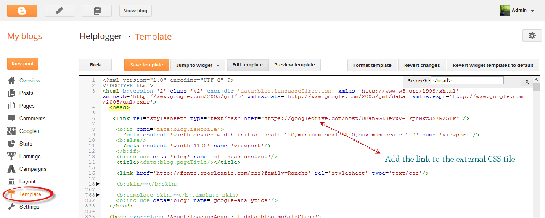545x218 pixels.
Task: Click the View blog button
Action: coord(135,11)
